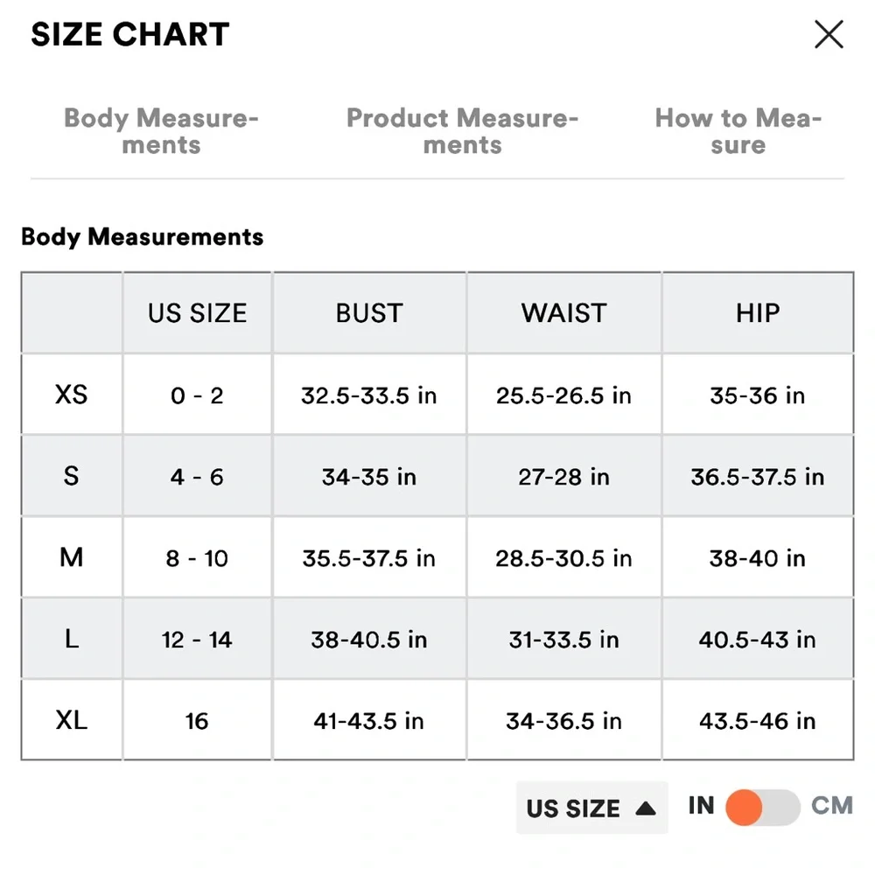This screenshot has height=875, width=875.
Task: Select the S size row label
Action: tap(72, 476)
